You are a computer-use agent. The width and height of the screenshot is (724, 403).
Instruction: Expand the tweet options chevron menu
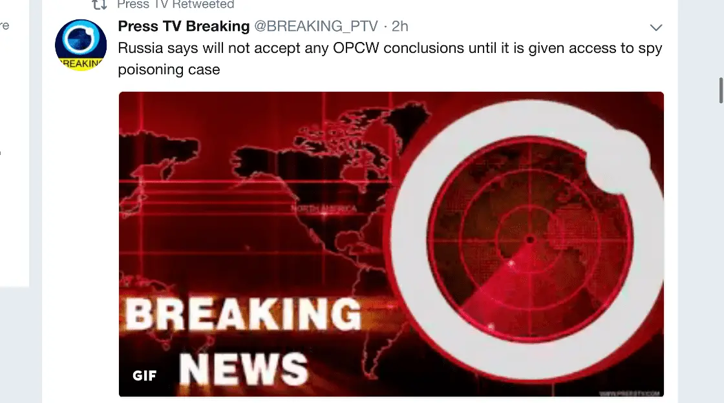[x=656, y=28]
